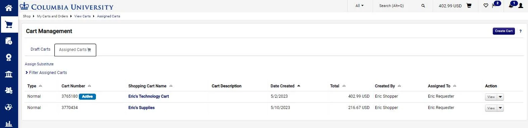Click My Carts and Orders breadcrumb
The height and width of the screenshot is (128, 528).
[x=52, y=16]
